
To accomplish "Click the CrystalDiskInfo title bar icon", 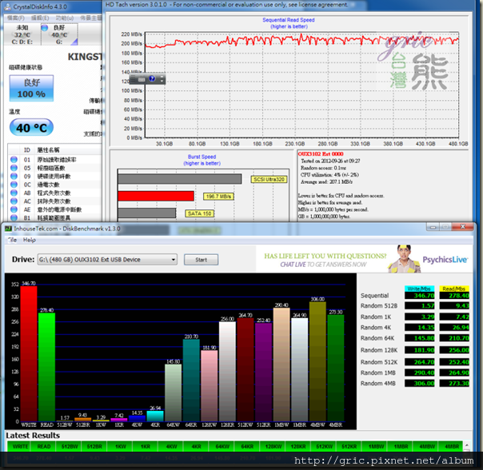I will click(8, 6).
